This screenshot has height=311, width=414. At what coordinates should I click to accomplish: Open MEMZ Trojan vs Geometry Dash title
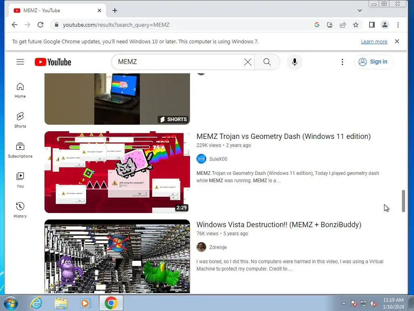tap(283, 136)
